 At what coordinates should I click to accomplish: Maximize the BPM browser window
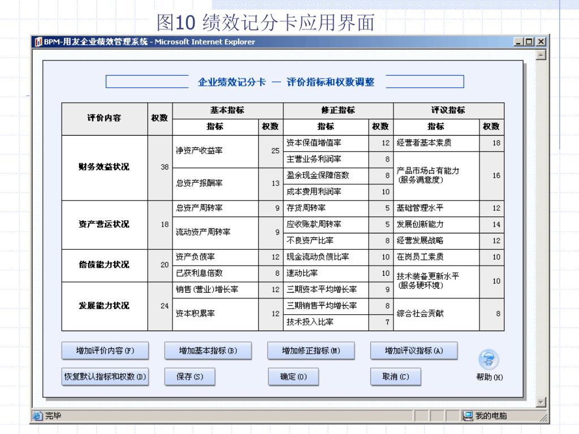[x=529, y=42]
